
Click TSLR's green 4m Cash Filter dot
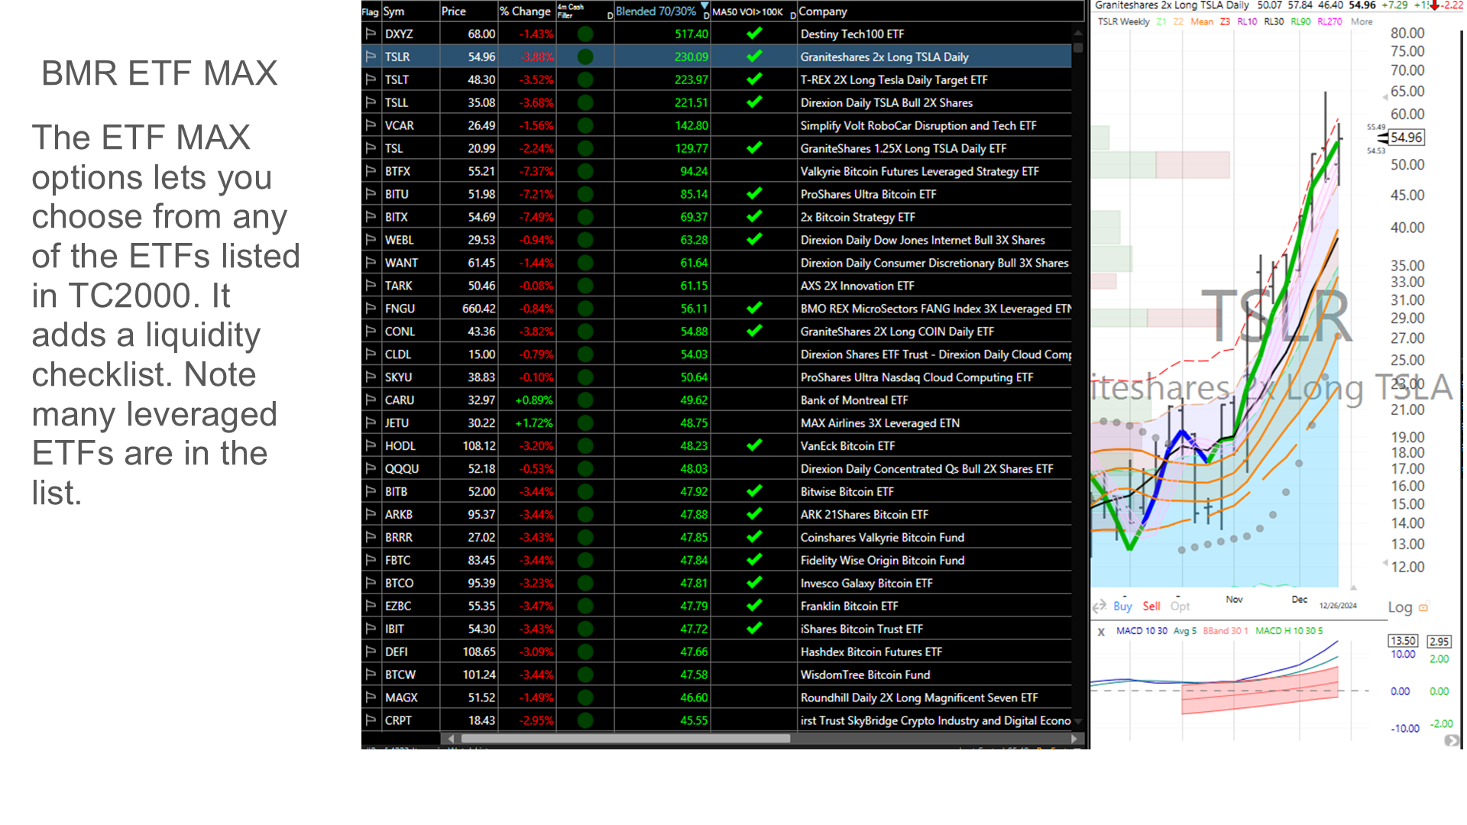585,57
